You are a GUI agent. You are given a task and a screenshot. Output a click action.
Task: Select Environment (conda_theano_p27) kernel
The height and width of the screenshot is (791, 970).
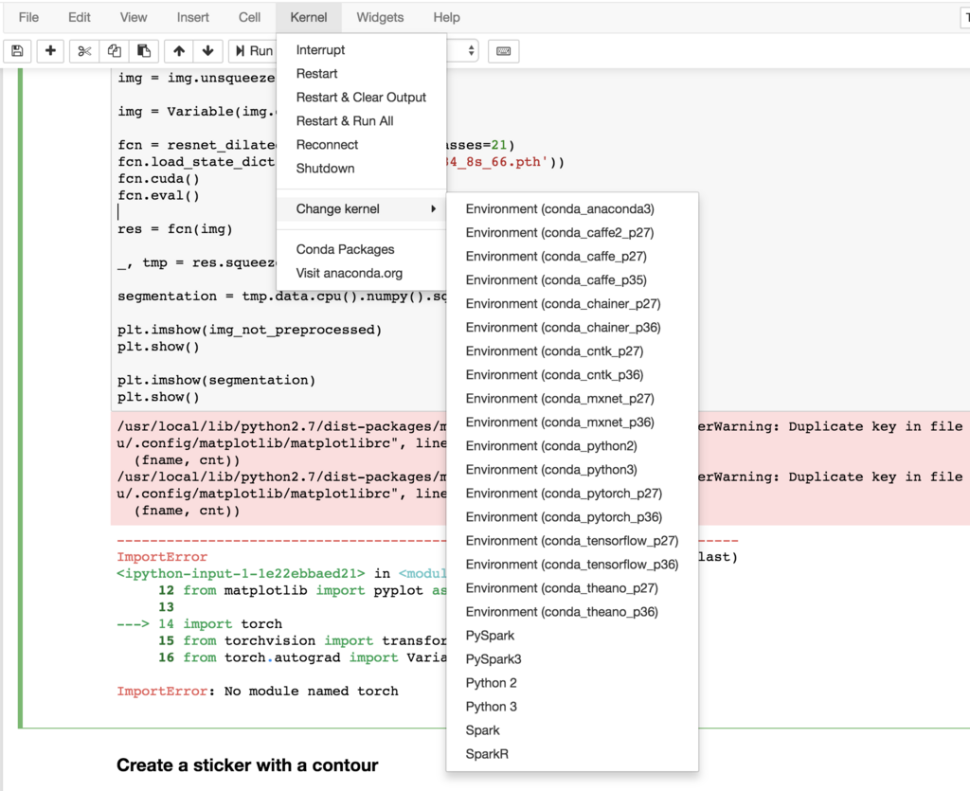tap(572, 588)
